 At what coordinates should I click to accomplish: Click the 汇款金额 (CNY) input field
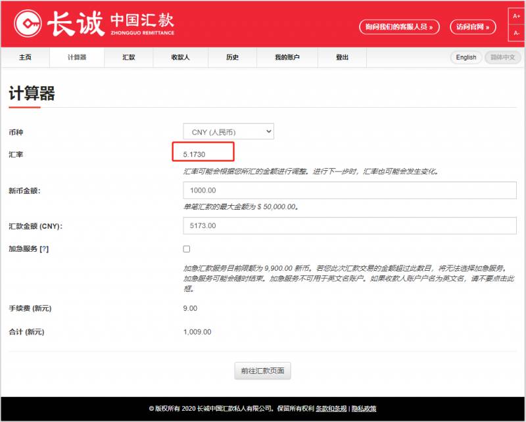coord(350,226)
